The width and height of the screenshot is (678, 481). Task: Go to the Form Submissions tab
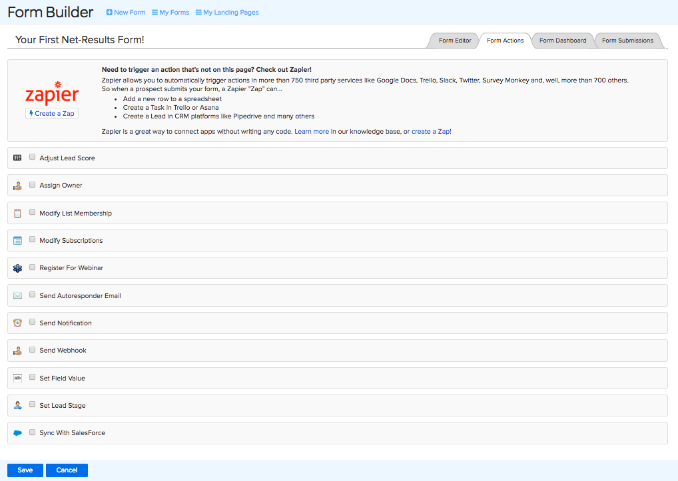coord(627,41)
